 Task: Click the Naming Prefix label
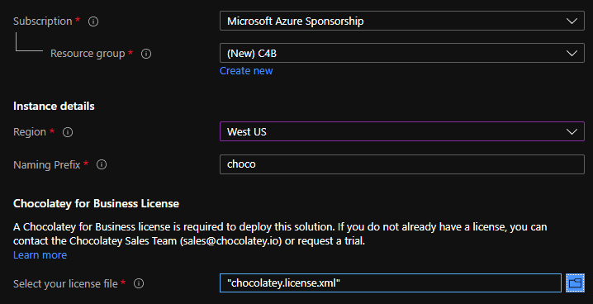coord(47,165)
